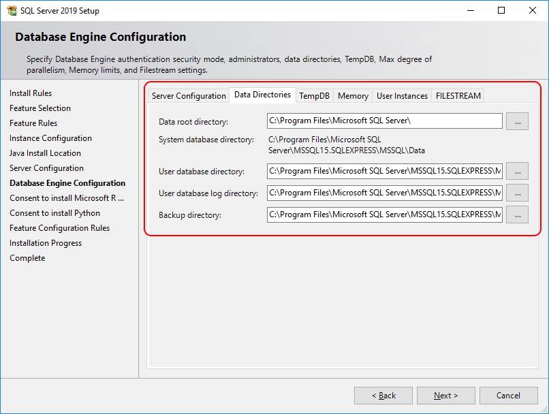Click the Backup directory field
The width and height of the screenshot is (549, 414).
pos(384,214)
